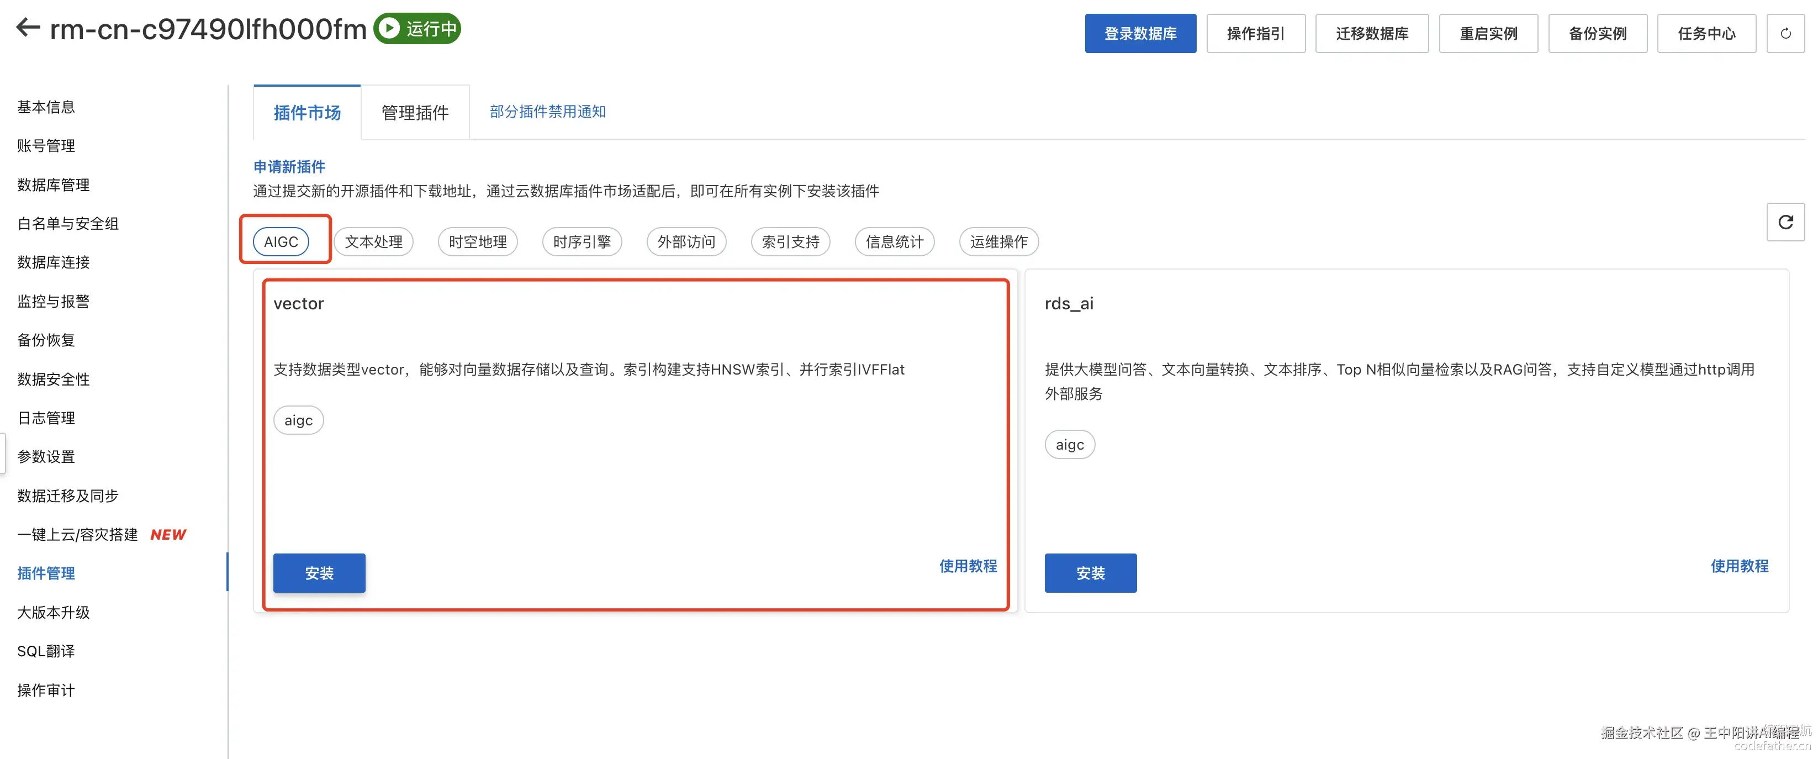Open 部分插件禁用通知 link
1818x759 pixels.
[x=548, y=112]
